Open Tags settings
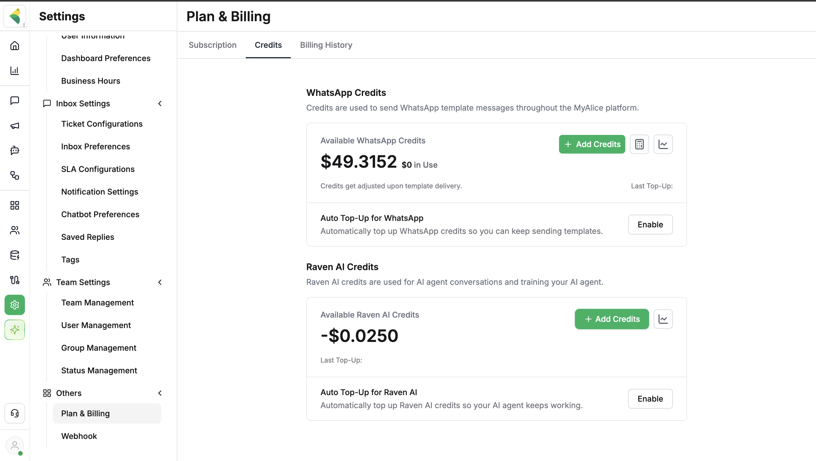The width and height of the screenshot is (816, 461). point(70,260)
